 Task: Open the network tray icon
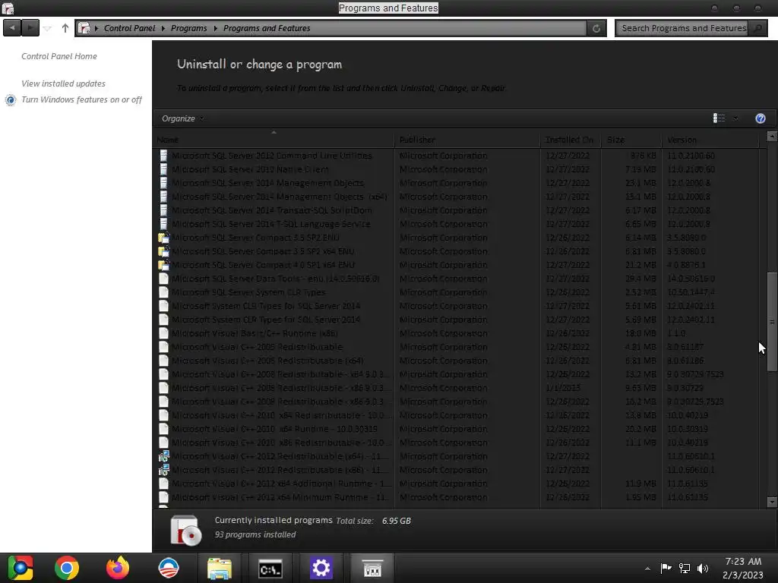point(685,569)
